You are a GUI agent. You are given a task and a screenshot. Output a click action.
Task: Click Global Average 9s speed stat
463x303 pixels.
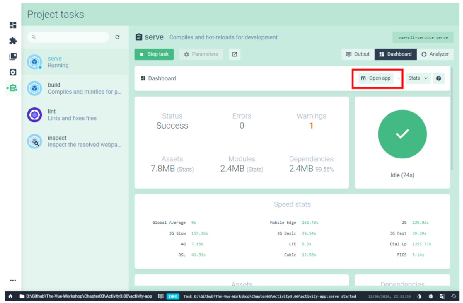pos(174,223)
